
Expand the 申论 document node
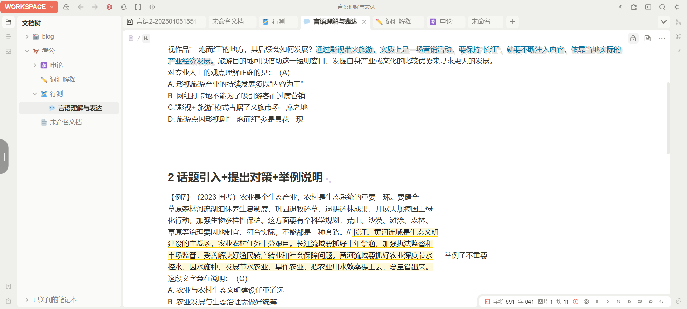click(x=35, y=65)
